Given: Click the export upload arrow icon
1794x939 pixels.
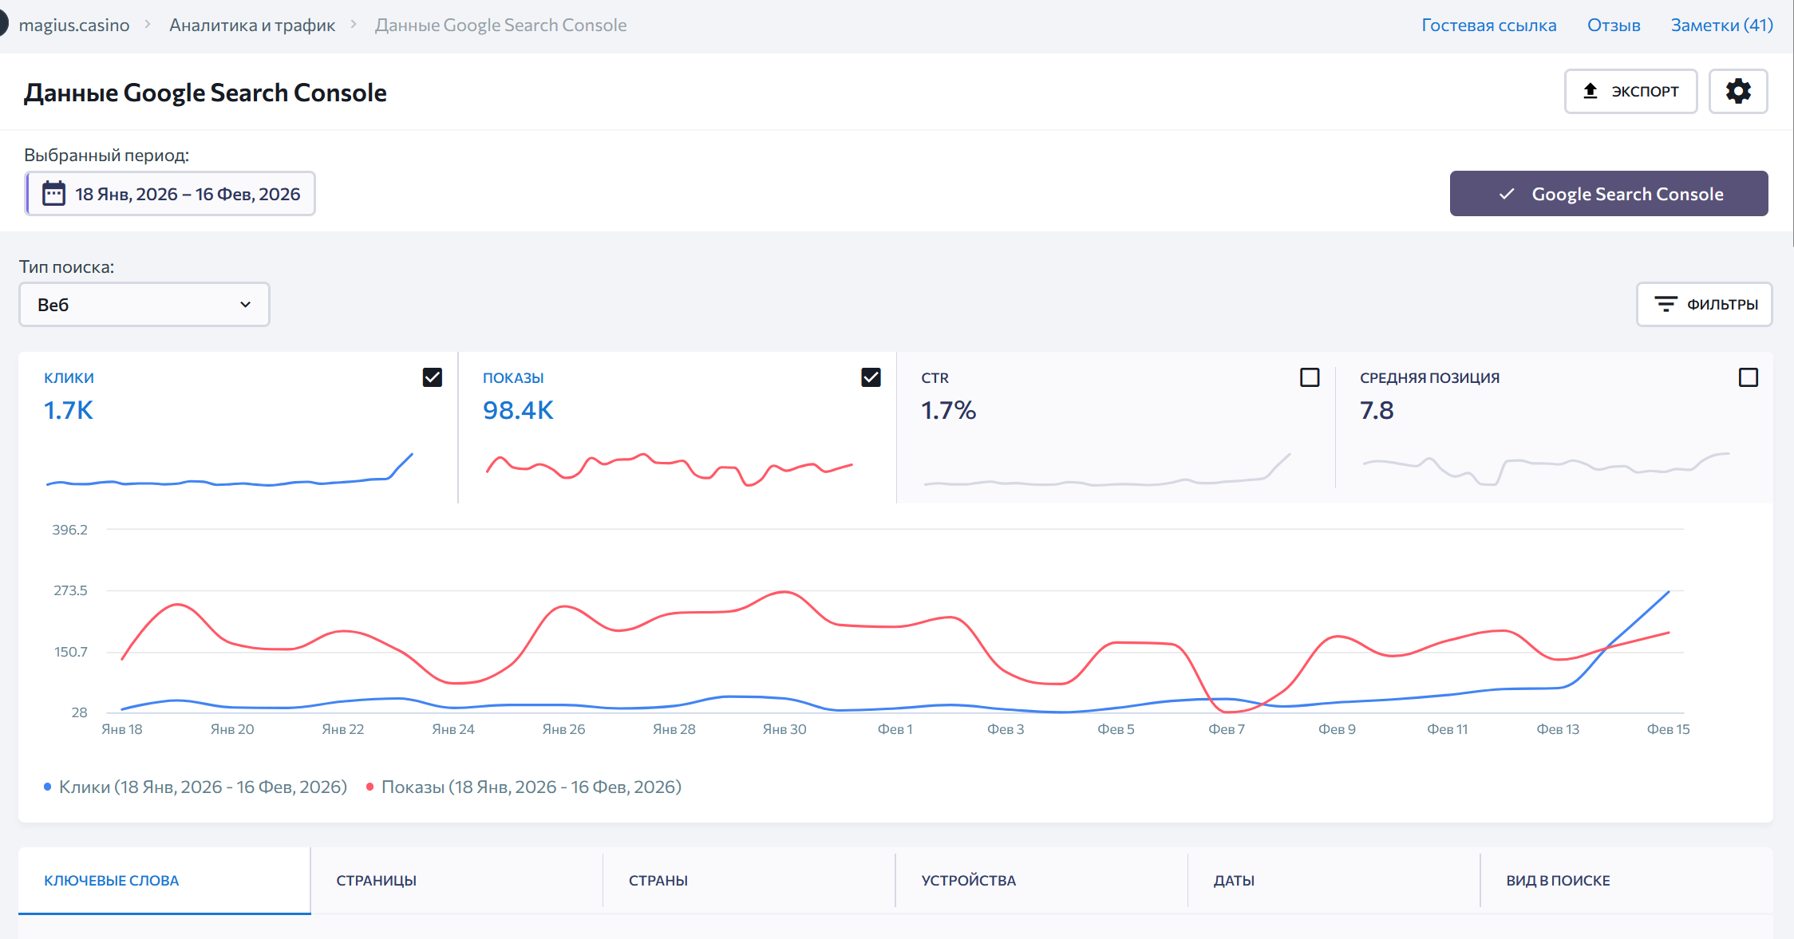Looking at the screenshot, I should pyautogui.click(x=1590, y=91).
